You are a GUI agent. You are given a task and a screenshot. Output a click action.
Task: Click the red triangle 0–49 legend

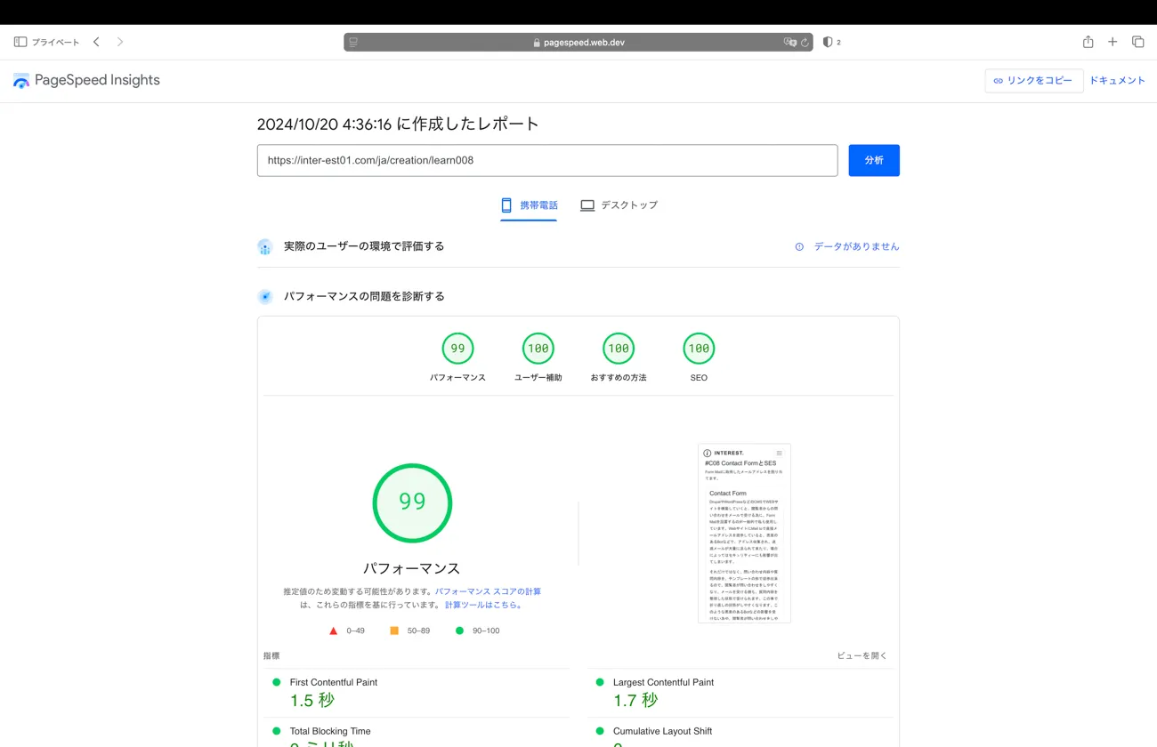(x=347, y=631)
